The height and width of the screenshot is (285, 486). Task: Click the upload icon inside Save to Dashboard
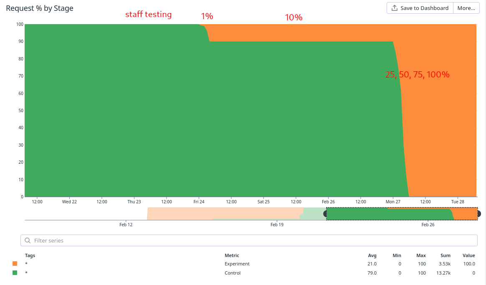[x=394, y=8]
